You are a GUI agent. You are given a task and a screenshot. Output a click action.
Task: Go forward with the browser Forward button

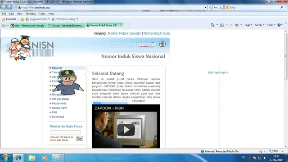(x=9, y=7)
